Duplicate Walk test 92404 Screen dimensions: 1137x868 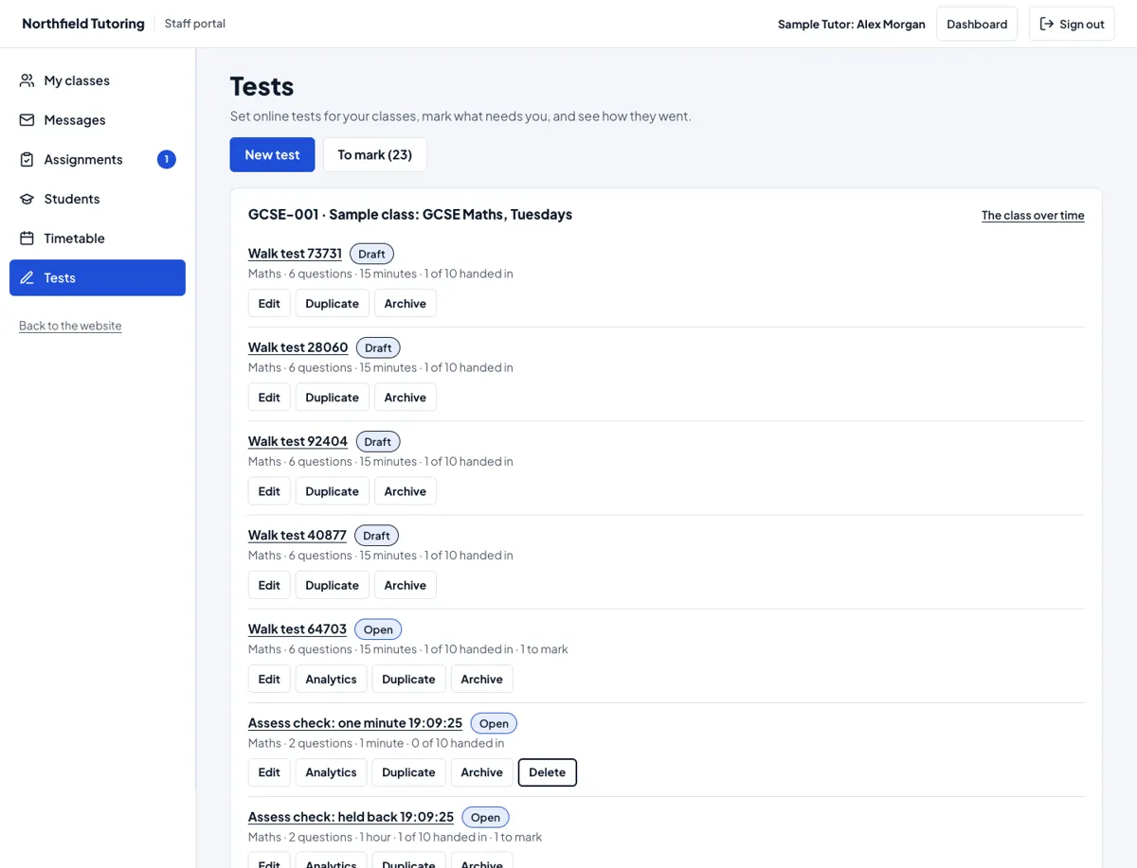tap(332, 491)
